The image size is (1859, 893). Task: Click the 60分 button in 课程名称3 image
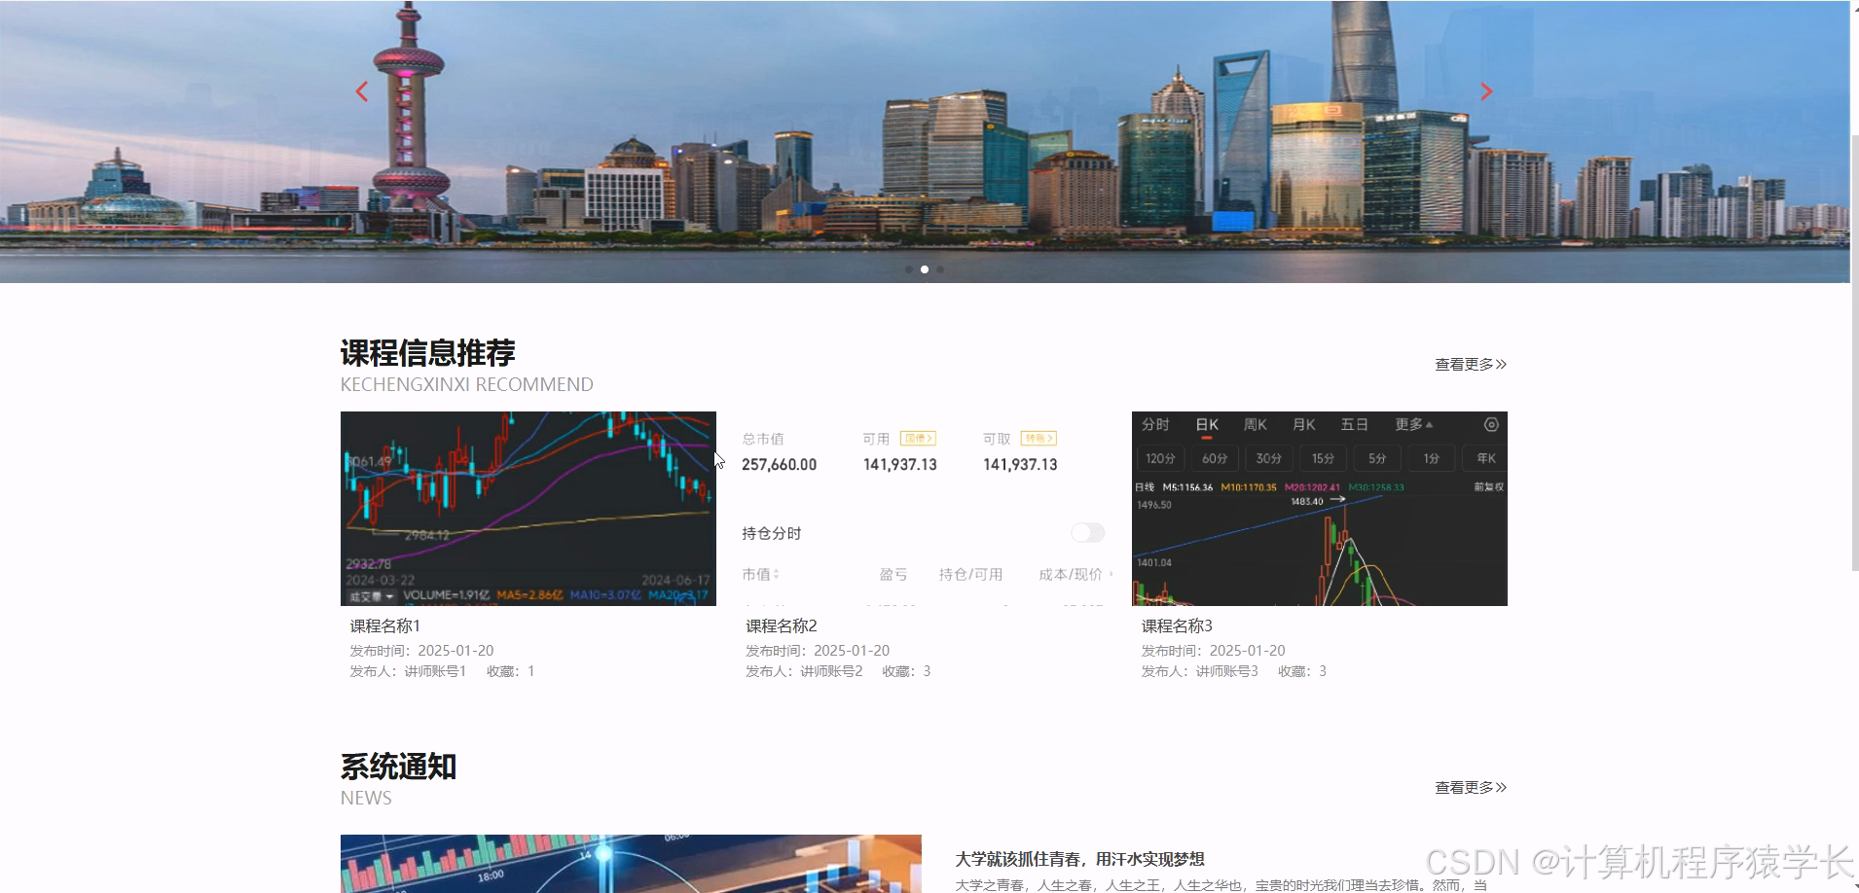pyautogui.click(x=1215, y=458)
